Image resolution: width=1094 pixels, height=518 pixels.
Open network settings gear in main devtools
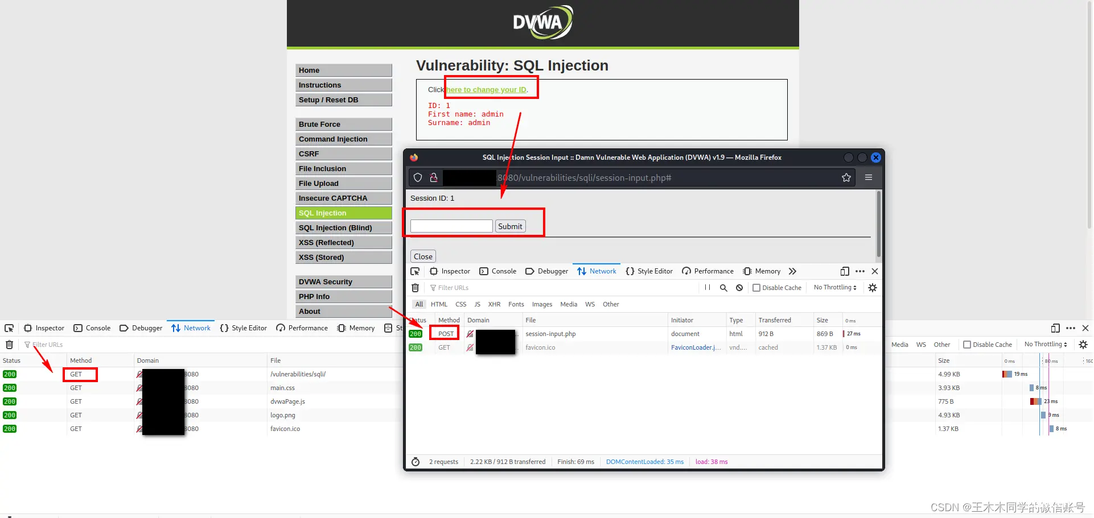[x=1083, y=345]
